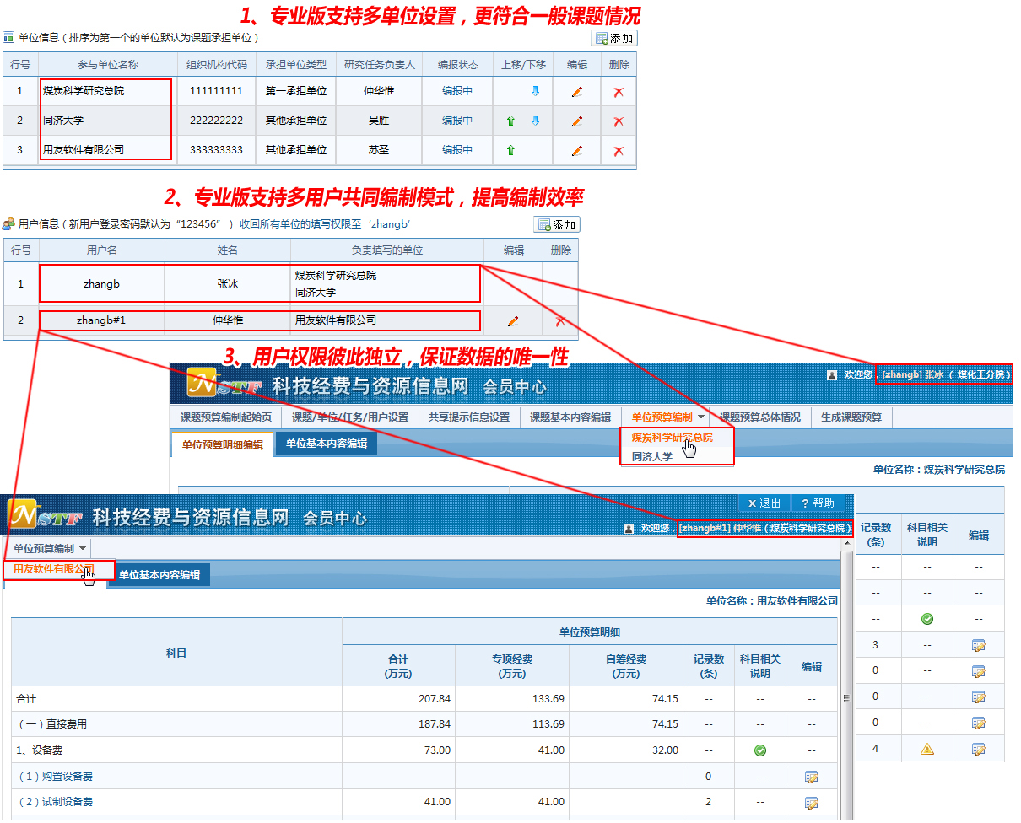Move 煤炭科学研究总院 down in the unit list
Screen dimensions: 1021x823
tap(535, 92)
